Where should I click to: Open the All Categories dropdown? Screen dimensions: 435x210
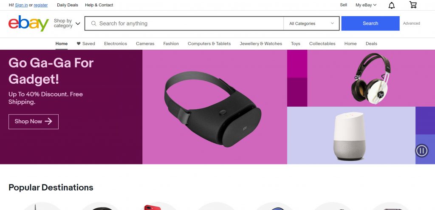click(311, 24)
